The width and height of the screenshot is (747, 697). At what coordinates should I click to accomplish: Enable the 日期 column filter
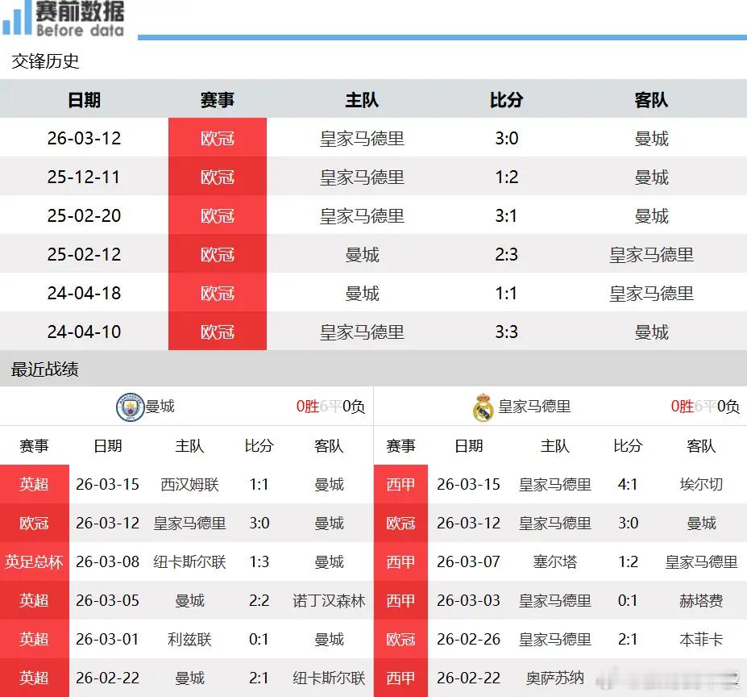pyautogui.click(x=84, y=99)
